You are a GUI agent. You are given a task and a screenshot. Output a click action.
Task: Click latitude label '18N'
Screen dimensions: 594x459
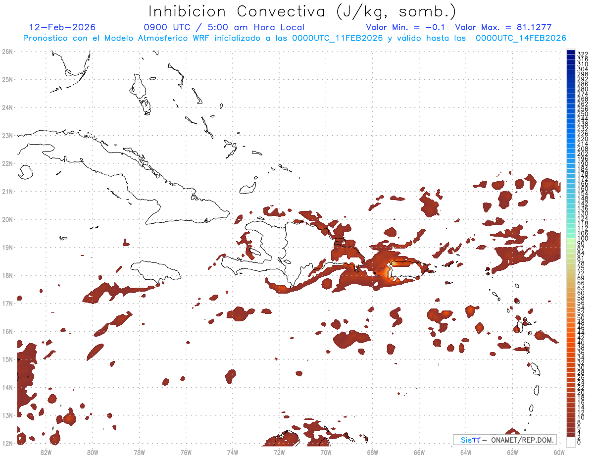point(7,275)
